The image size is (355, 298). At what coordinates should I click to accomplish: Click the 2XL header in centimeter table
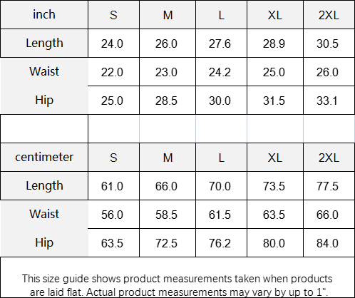[x=329, y=158]
